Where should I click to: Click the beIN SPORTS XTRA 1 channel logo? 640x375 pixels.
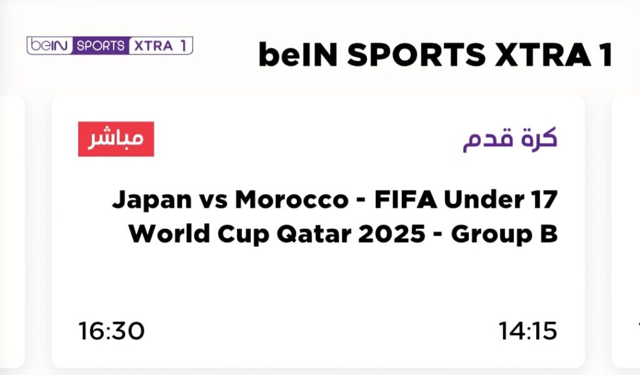(109, 46)
